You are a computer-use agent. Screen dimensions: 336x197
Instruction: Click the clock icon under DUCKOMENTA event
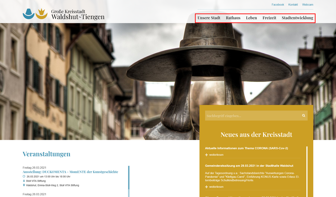(x=24, y=177)
